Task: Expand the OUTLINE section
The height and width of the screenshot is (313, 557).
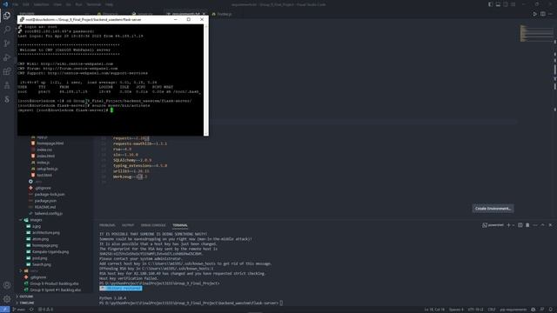Action: point(26,296)
